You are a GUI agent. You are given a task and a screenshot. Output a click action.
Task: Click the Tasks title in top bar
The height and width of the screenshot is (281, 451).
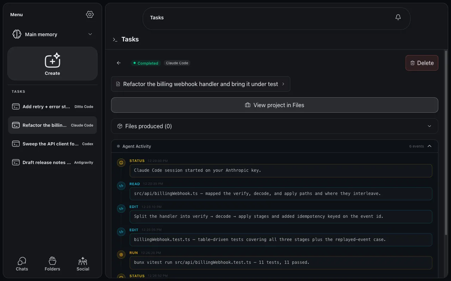[x=157, y=18]
